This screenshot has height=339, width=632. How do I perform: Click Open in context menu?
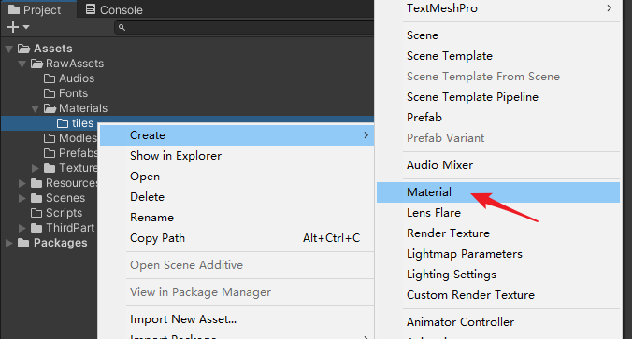point(237,177)
